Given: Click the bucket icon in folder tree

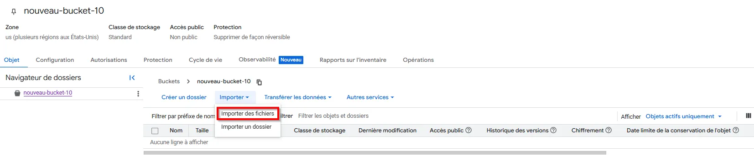Looking at the screenshot, I should pos(17,93).
